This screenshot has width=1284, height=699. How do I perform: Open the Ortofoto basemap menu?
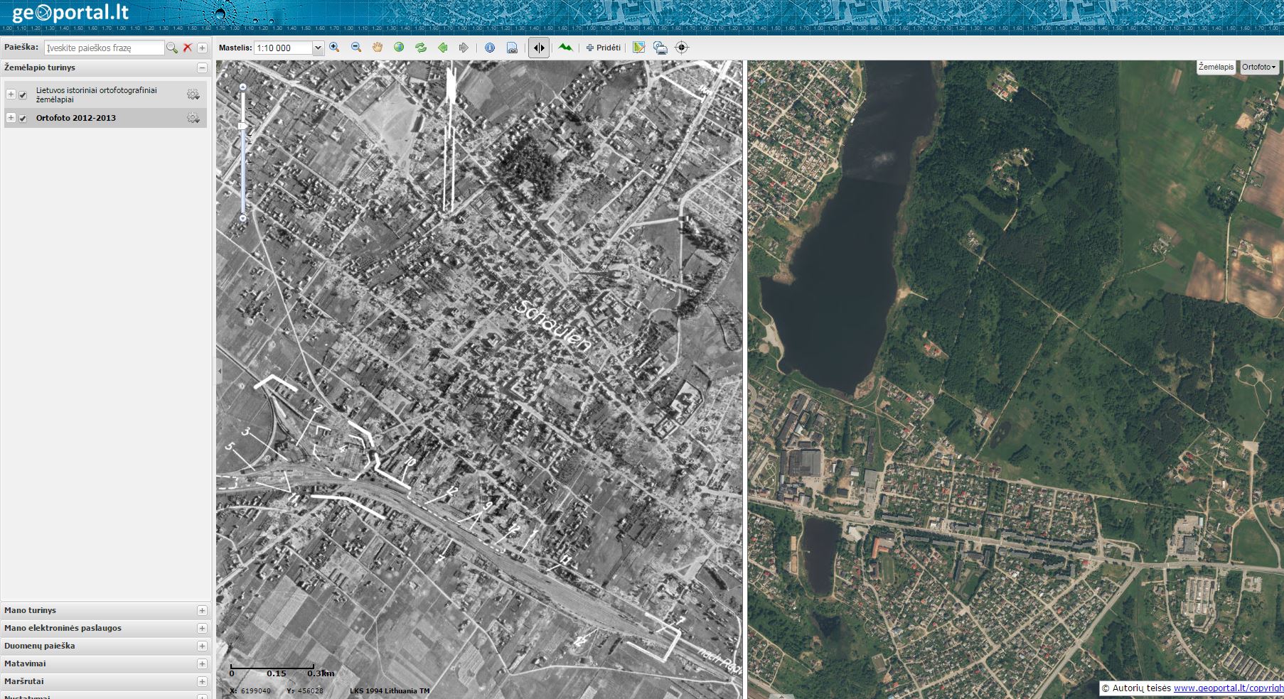(1258, 67)
